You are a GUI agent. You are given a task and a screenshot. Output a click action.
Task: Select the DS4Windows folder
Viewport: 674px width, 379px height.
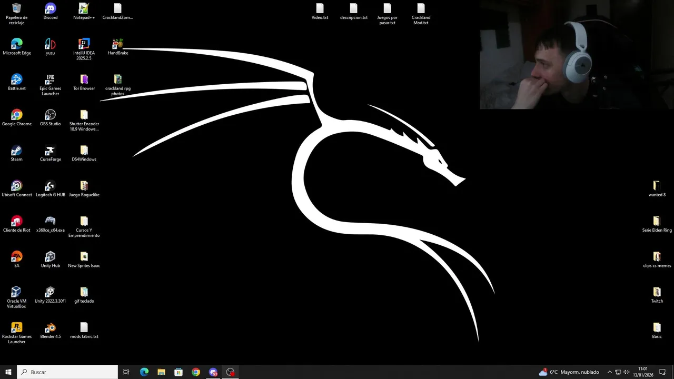(x=84, y=153)
